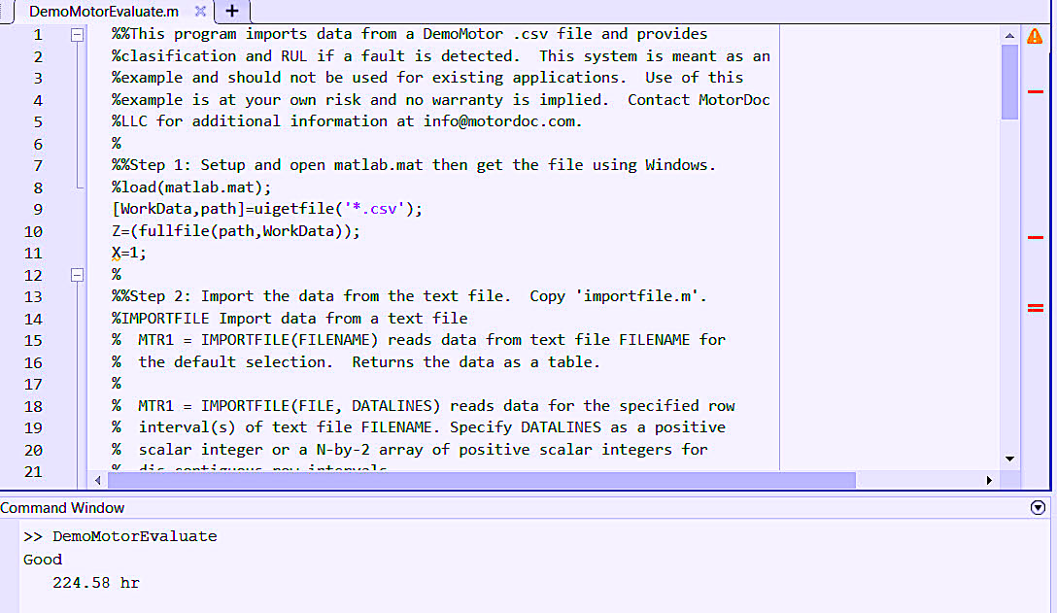
Task: Click the horizontal scrollbar left arrow
Action: click(98, 480)
